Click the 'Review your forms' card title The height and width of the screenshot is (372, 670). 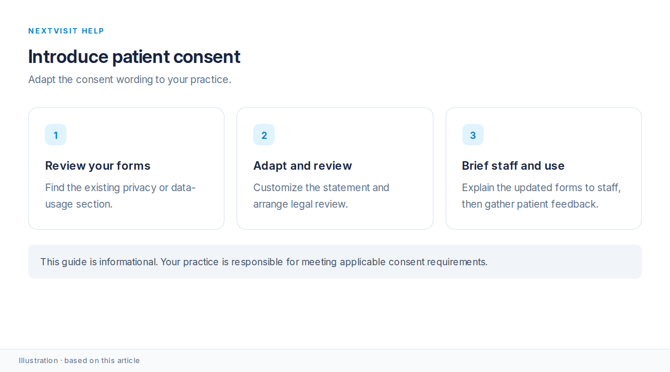click(x=98, y=166)
